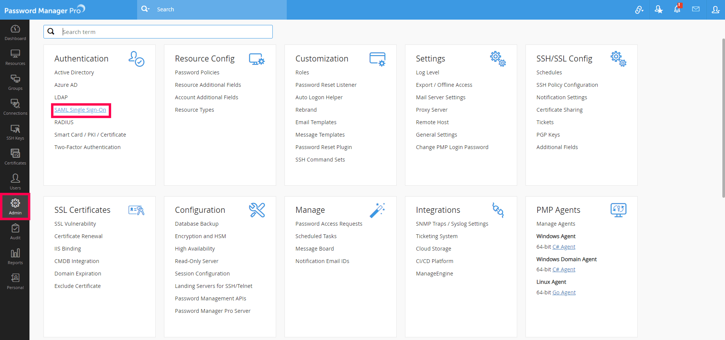The width and height of the screenshot is (725, 340).
Task: Open High Availability
Action: [x=195, y=249]
